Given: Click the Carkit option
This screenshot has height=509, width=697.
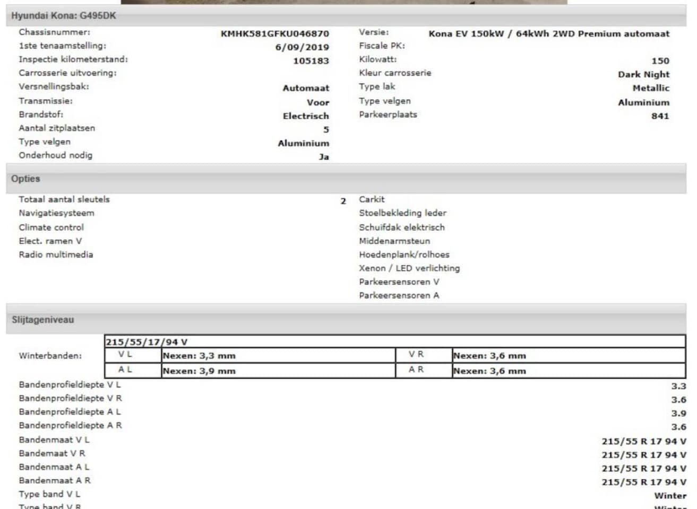Looking at the screenshot, I should click(372, 199).
